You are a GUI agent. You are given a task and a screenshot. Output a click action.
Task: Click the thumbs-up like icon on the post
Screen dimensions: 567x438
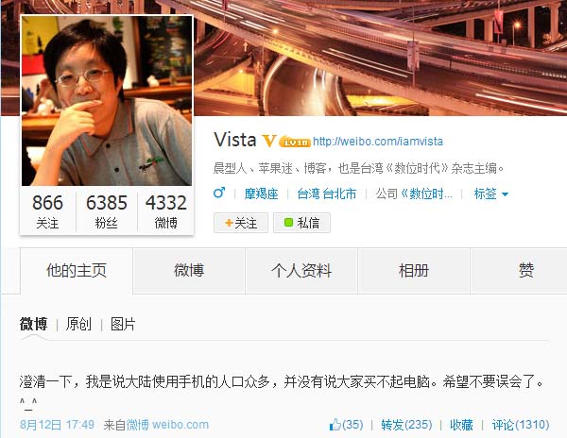tap(335, 425)
